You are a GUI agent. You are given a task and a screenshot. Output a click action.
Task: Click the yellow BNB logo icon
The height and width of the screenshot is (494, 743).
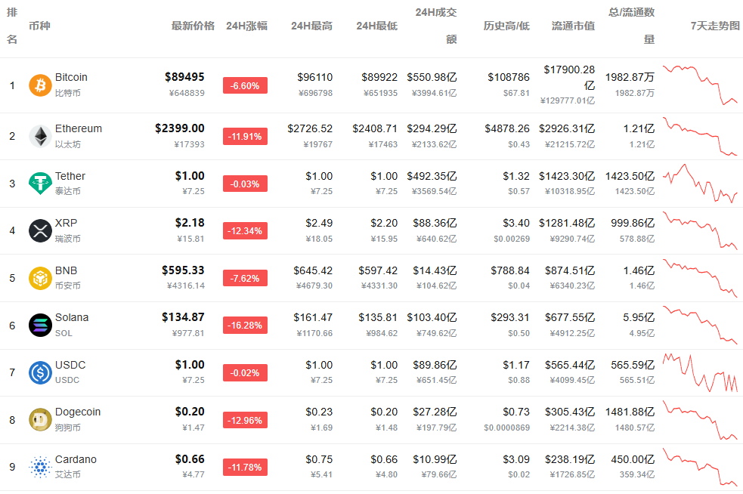click(40, 278)
